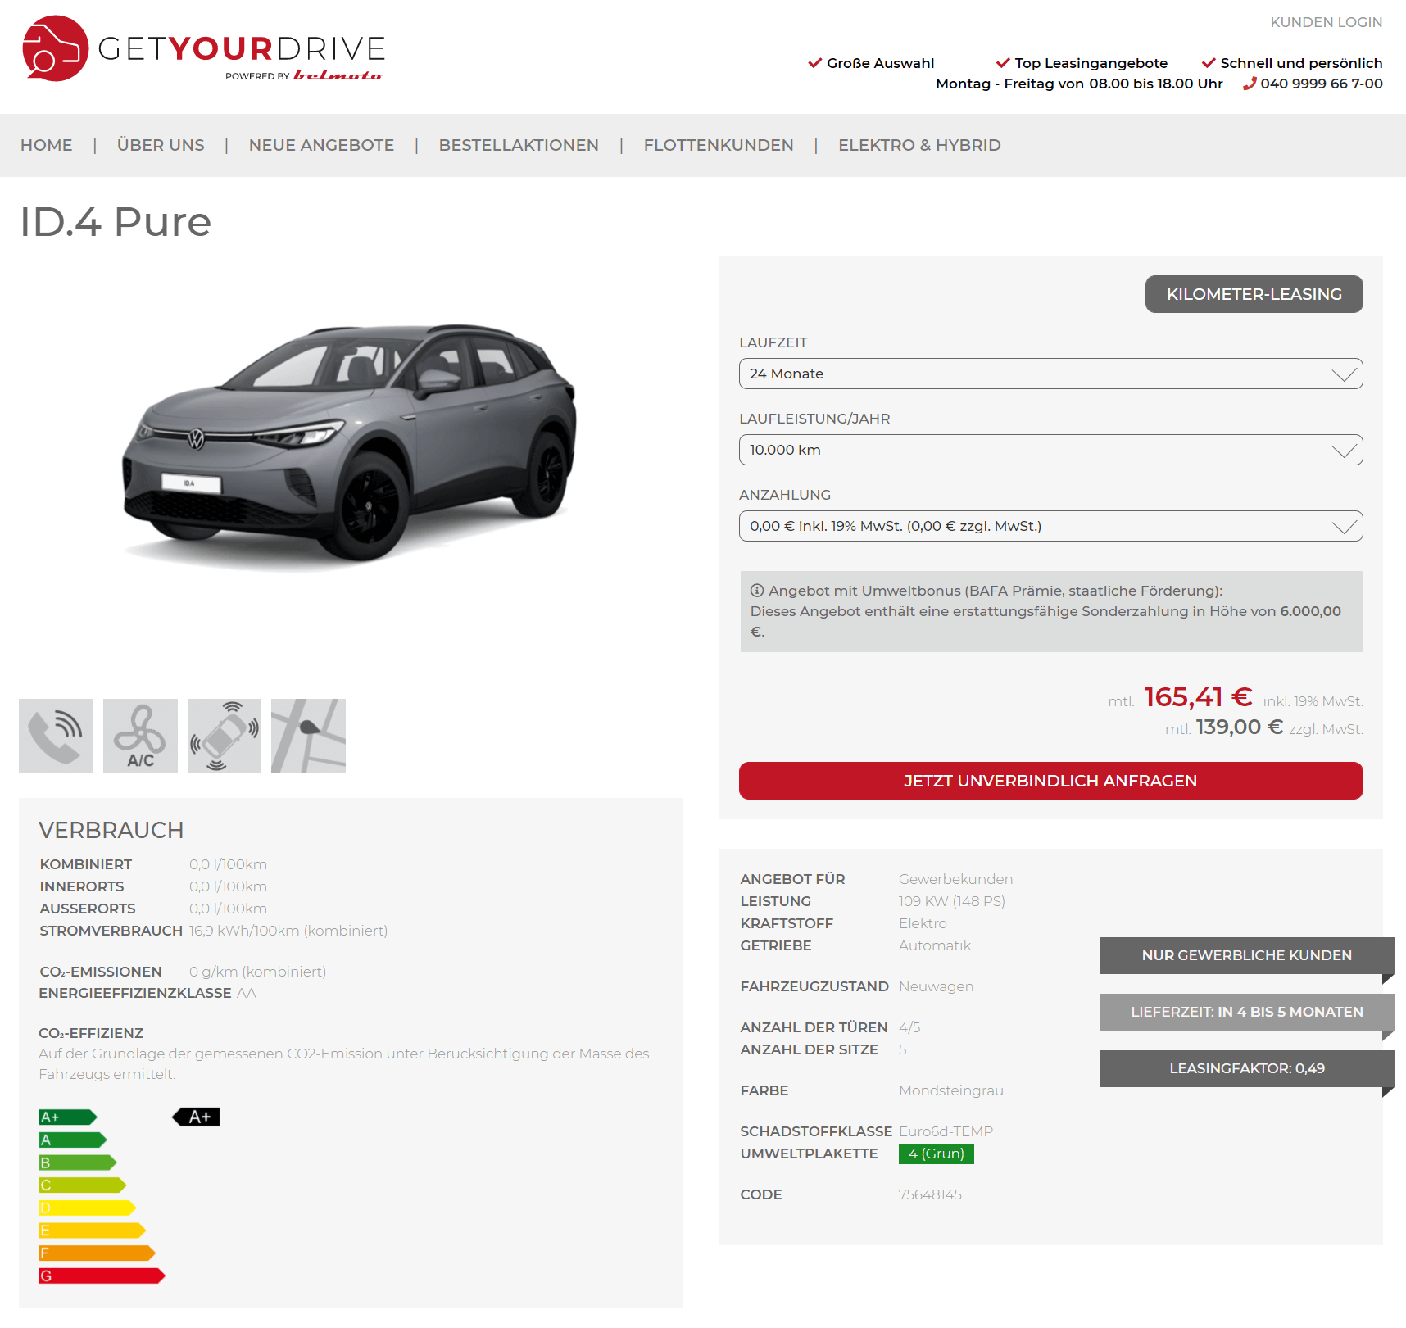
Task: Click the light green B efficiency bar
Action: pyautogui.click(x=78, y=1163)
